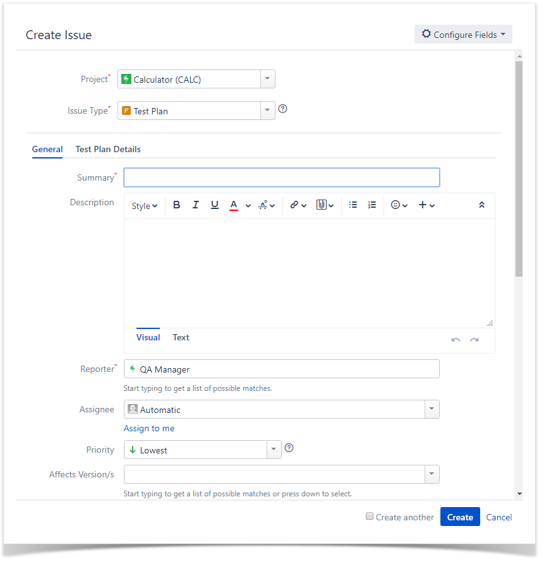Image resolution: width=544 pixels, height=562 pixels.
Task: Open the Style dropdown in the editor
Action: pos(144,206)
